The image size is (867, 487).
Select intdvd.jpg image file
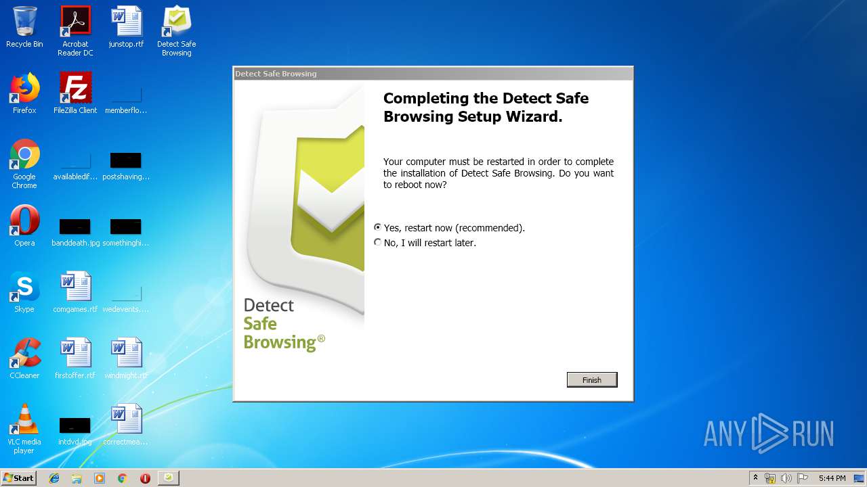click(x=75, y=432)
